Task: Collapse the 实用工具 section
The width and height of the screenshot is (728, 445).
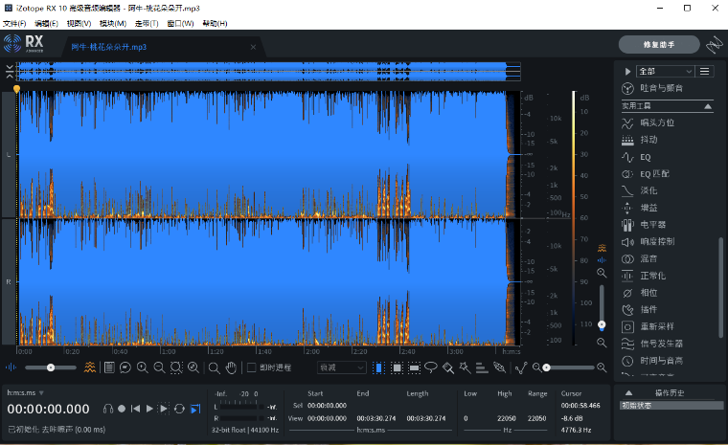Action: (708, 106)
